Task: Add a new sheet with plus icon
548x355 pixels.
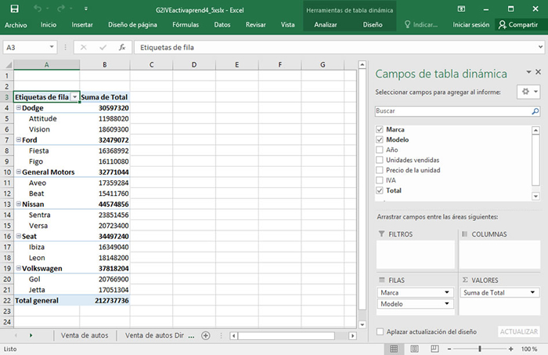Action: coord(206,335)
